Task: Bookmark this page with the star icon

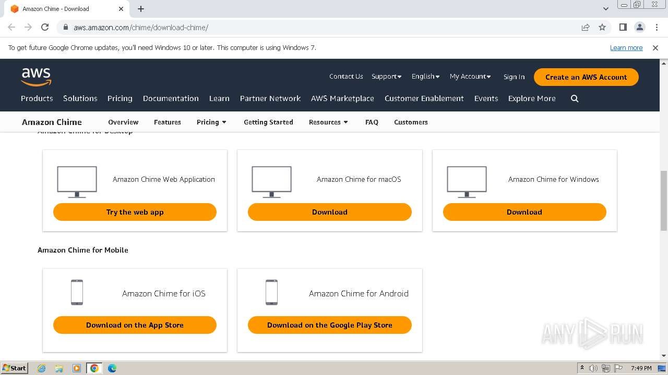Action: pyautogui.click(x=602, y=28)
